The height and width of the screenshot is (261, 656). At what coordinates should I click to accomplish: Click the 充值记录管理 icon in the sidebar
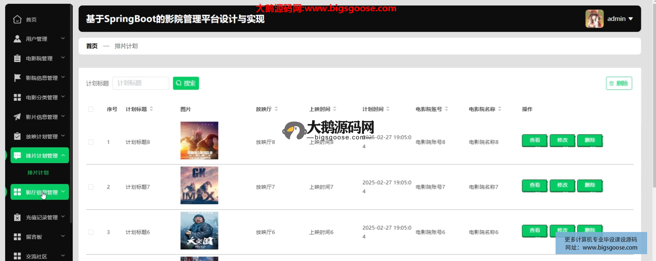pyautogui.click(x=17, y=217)
